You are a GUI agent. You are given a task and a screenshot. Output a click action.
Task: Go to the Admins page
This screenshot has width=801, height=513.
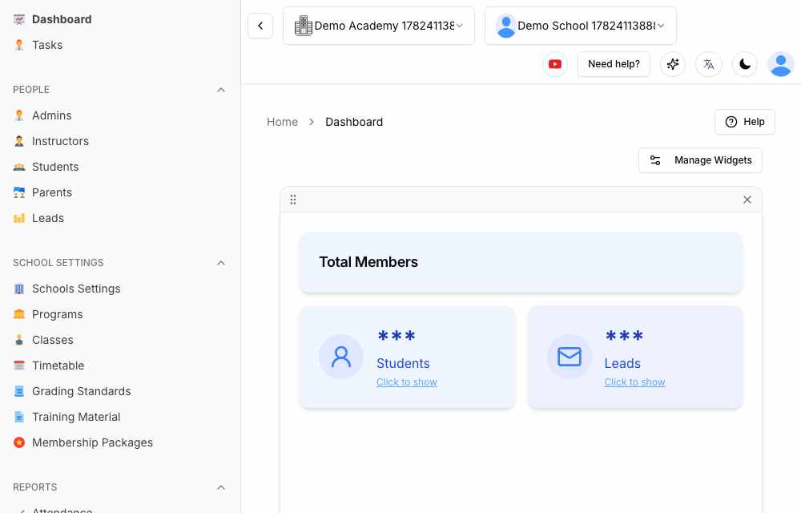pos(51,115)
